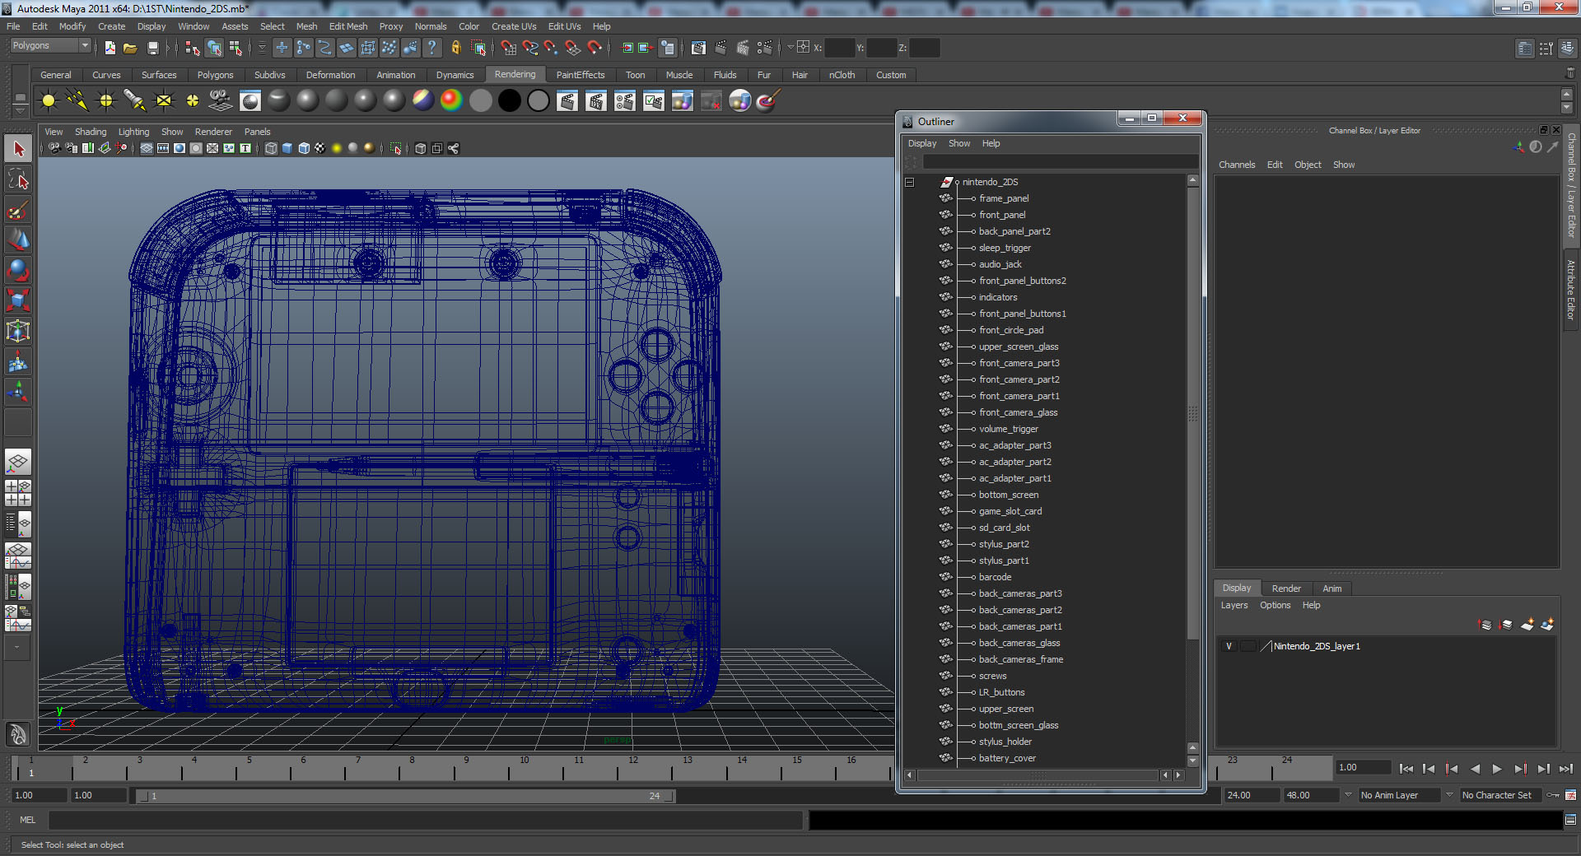This screenshot has width=1581, height=856.
Task: Open the Polygons menu set dropdown
Action: point(50,46)
